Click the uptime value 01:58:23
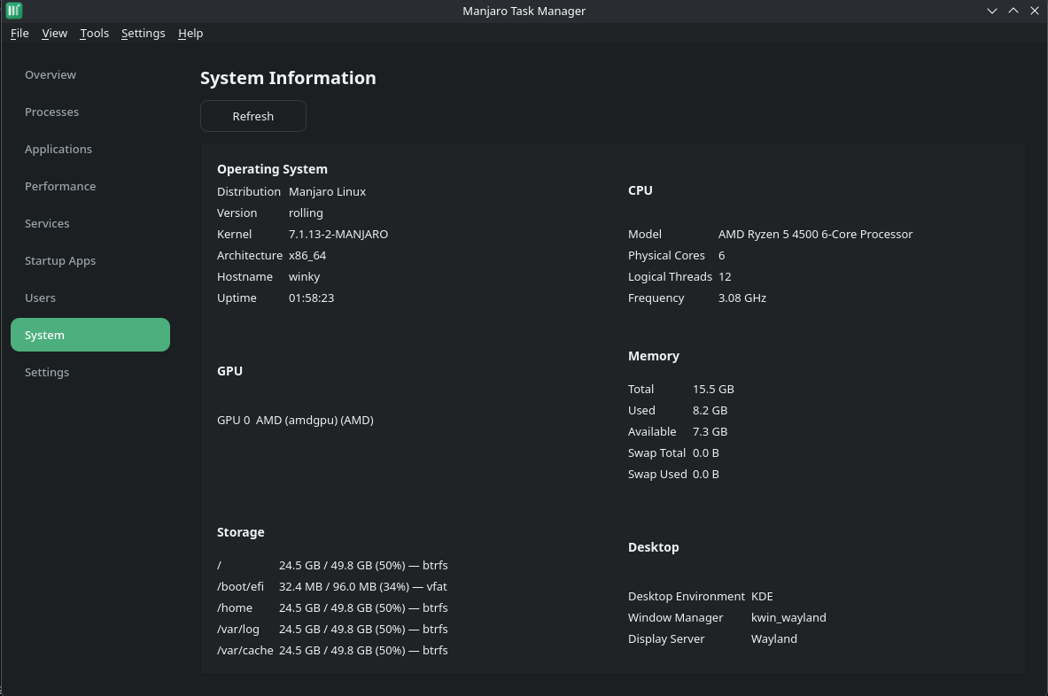1048x696 pixels. pyautogui.click(x=312, y=298)
